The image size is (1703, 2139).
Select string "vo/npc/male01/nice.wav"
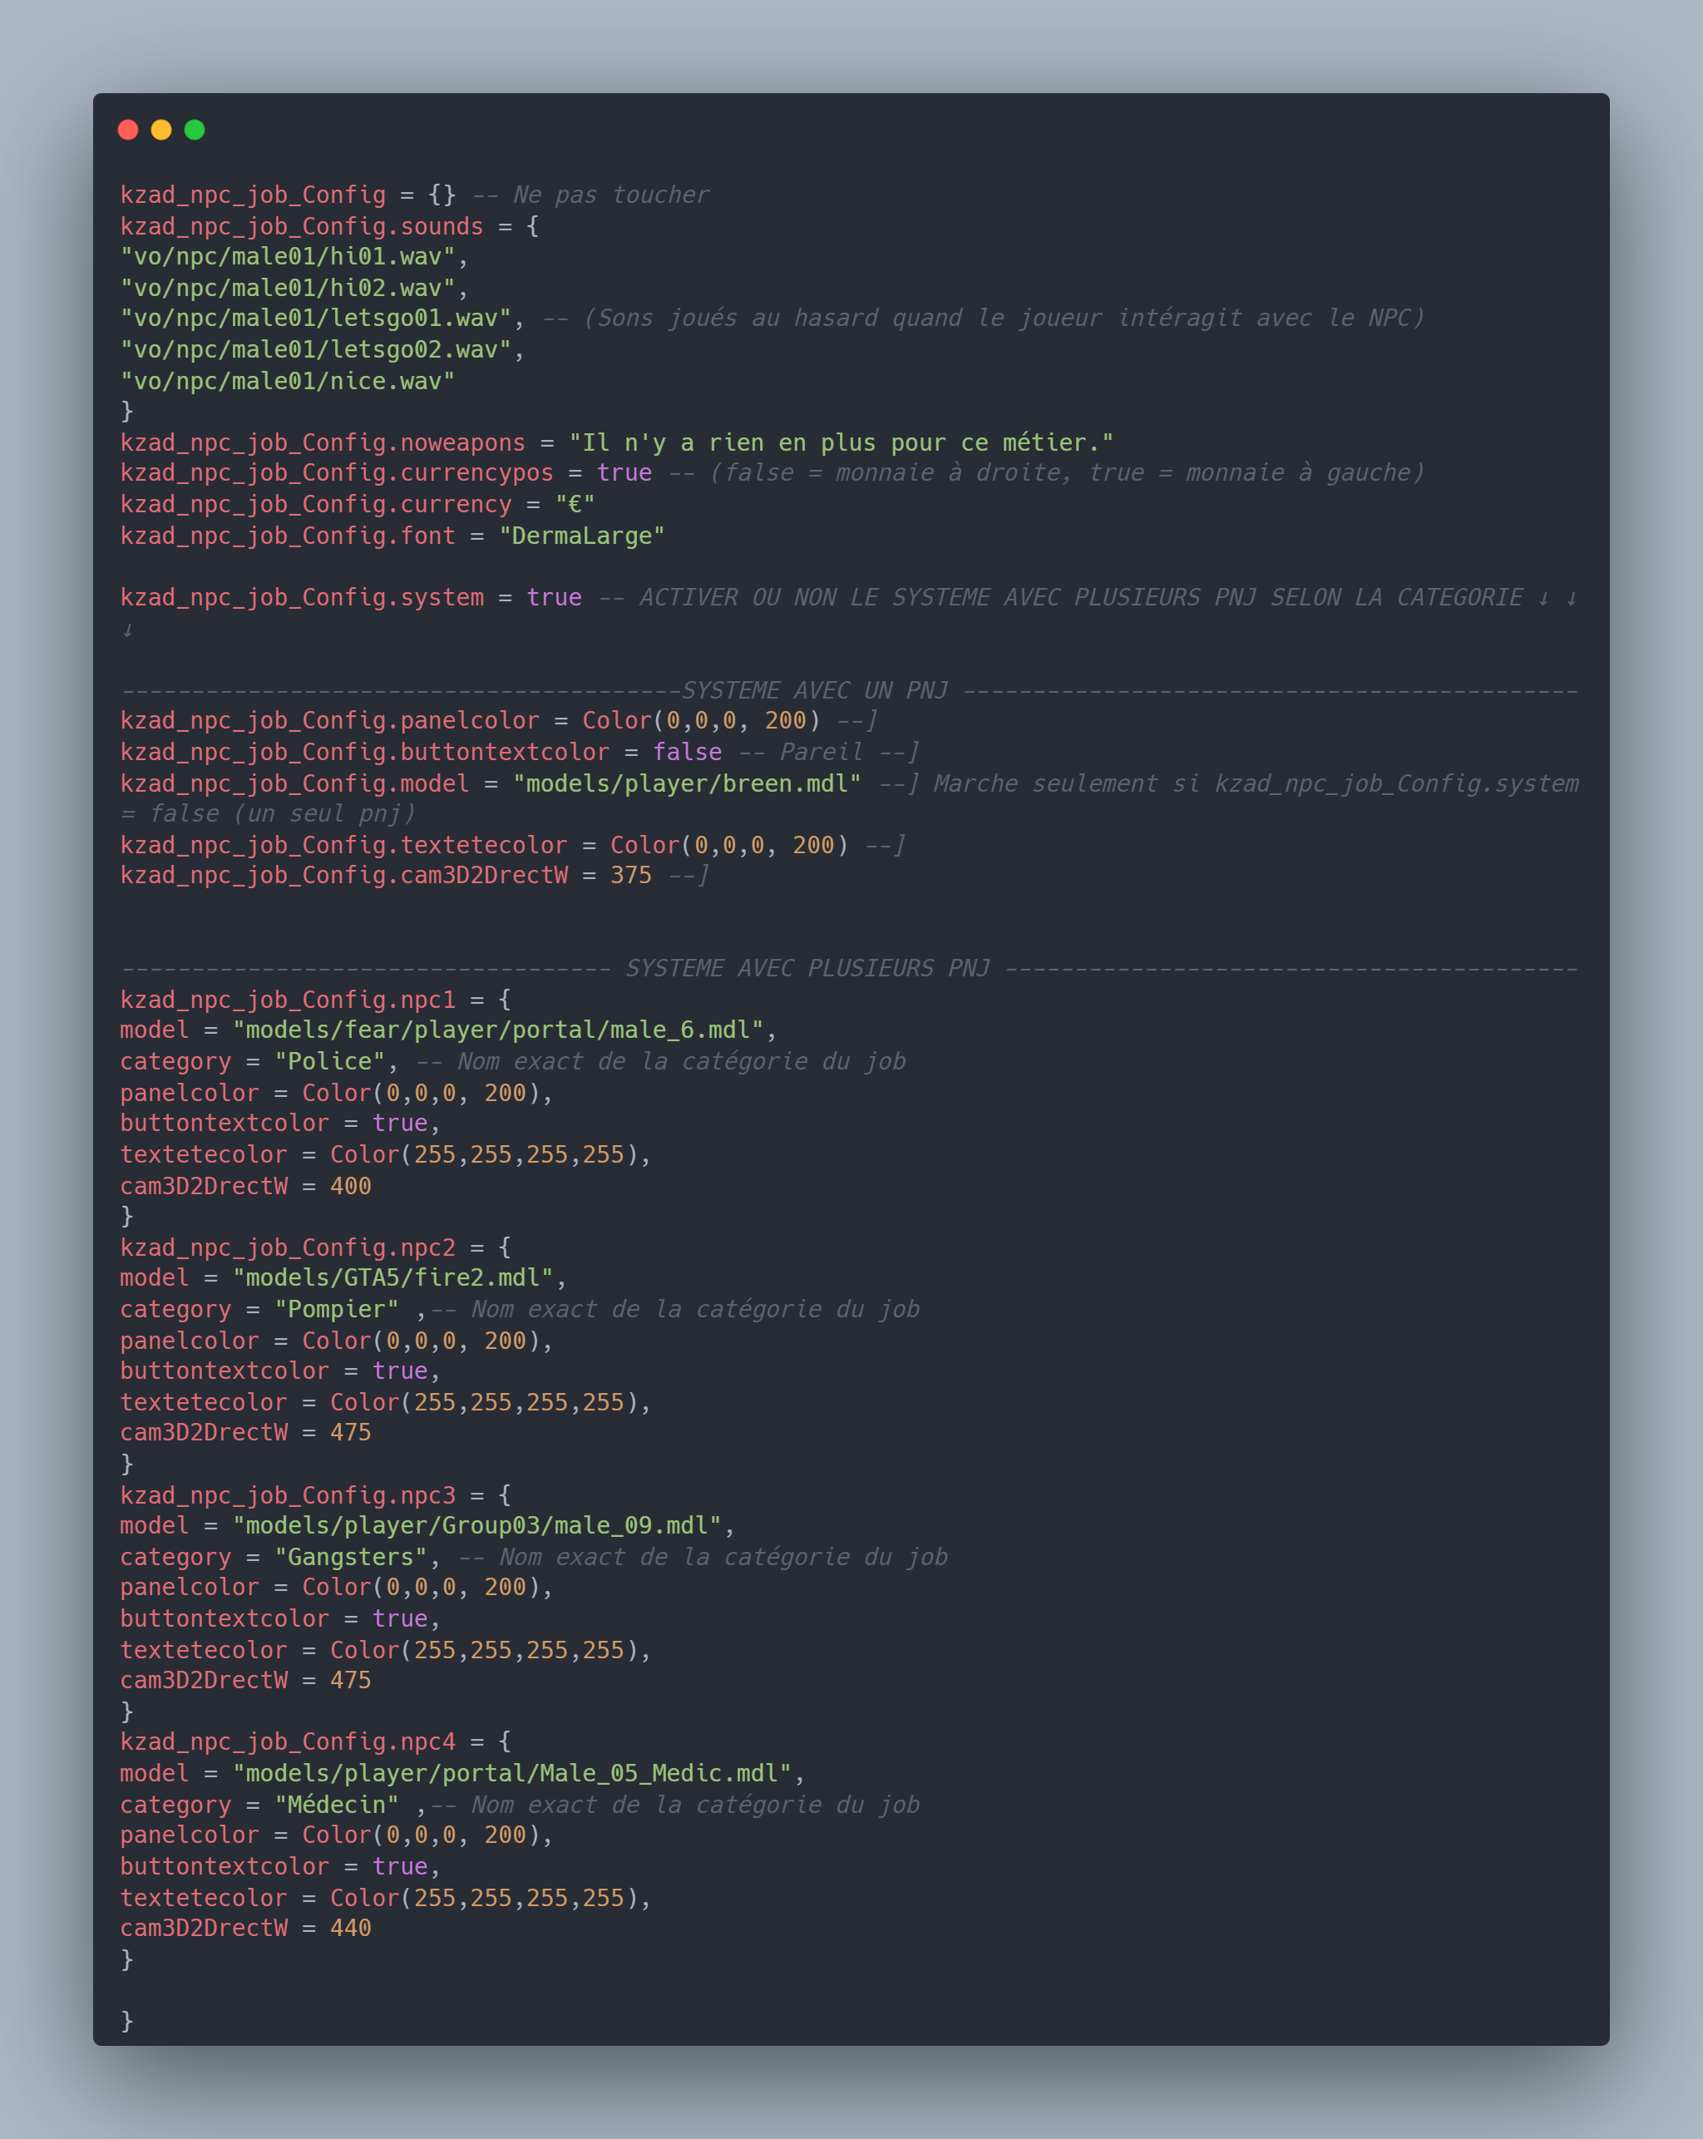coord(288,381)
